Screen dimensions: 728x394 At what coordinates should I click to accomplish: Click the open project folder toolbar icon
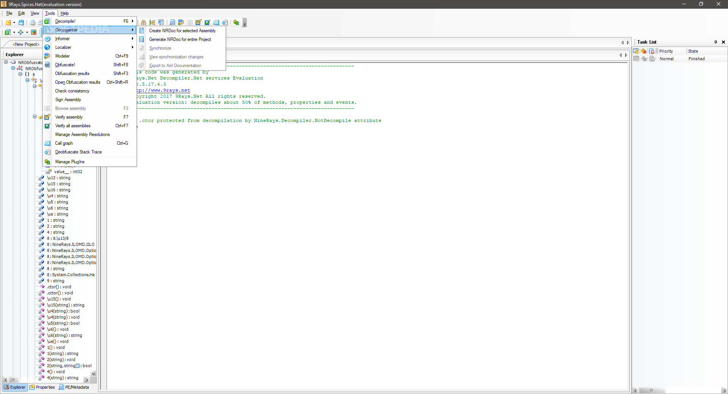[x=8, y=23]
